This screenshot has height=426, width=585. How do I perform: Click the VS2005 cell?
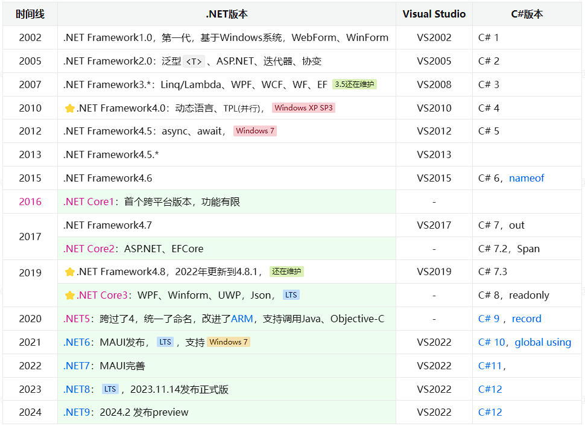[x=434, y=61]
